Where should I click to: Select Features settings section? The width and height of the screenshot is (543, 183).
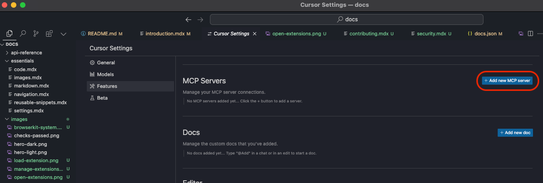tap(130, 87)
